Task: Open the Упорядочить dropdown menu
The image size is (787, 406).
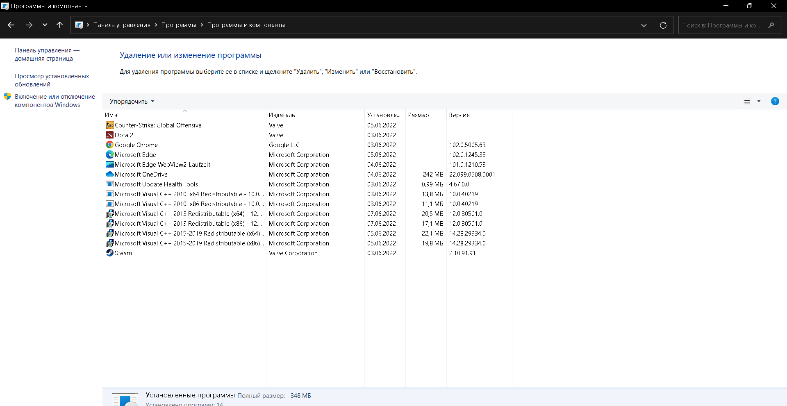Action: coord(132,101)
